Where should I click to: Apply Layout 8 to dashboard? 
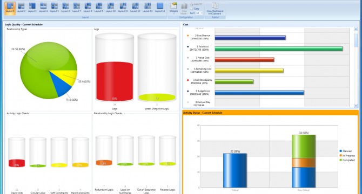tap(88, 8)
